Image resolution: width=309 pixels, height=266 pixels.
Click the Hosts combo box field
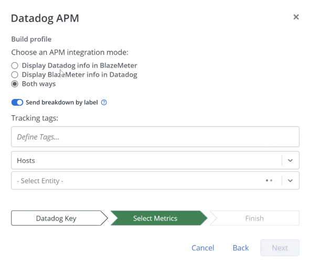pyautogui.click(x=155, y=160)
